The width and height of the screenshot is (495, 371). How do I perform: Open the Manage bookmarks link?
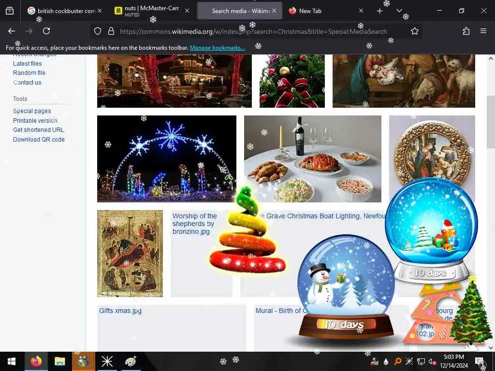217,48
